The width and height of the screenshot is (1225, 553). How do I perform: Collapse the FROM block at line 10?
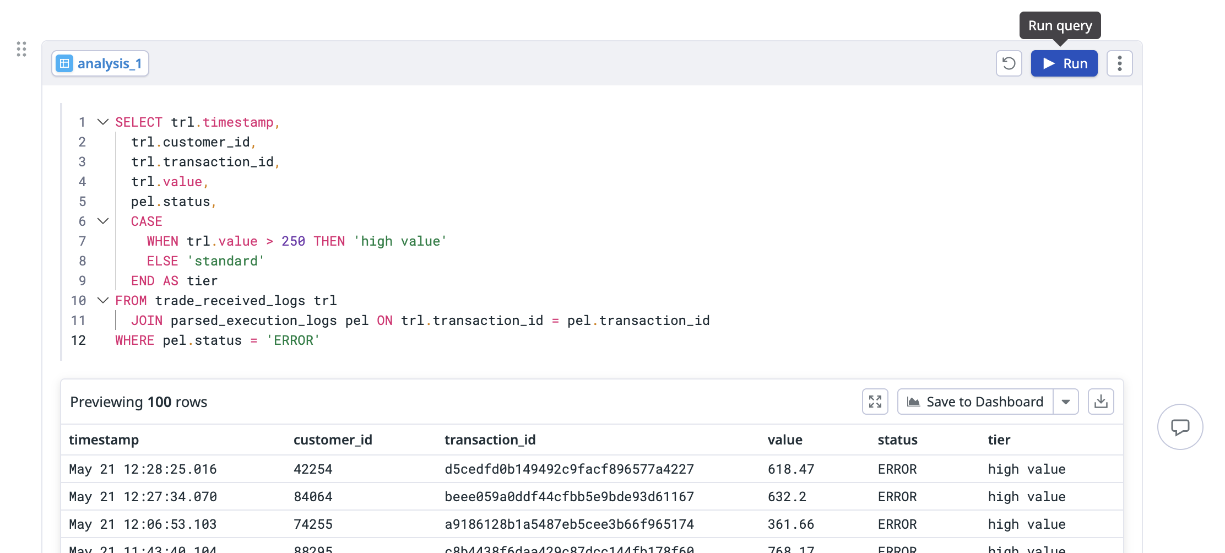(x=103, y=300)
